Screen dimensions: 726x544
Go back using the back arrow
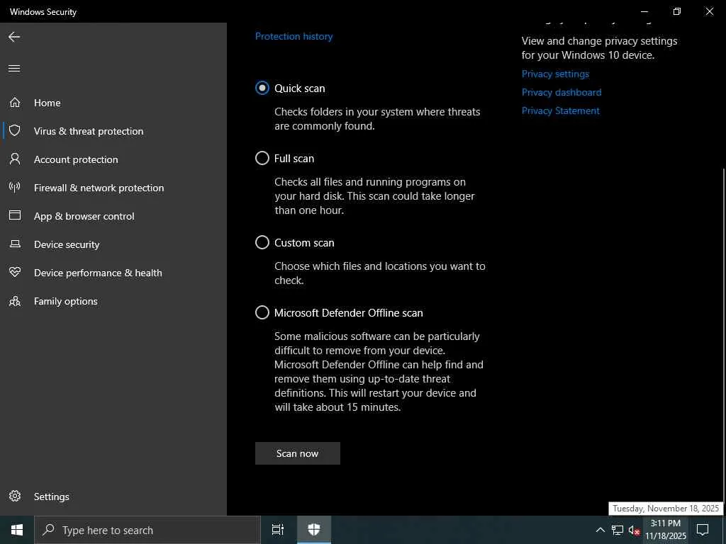[x=14, y=37]
